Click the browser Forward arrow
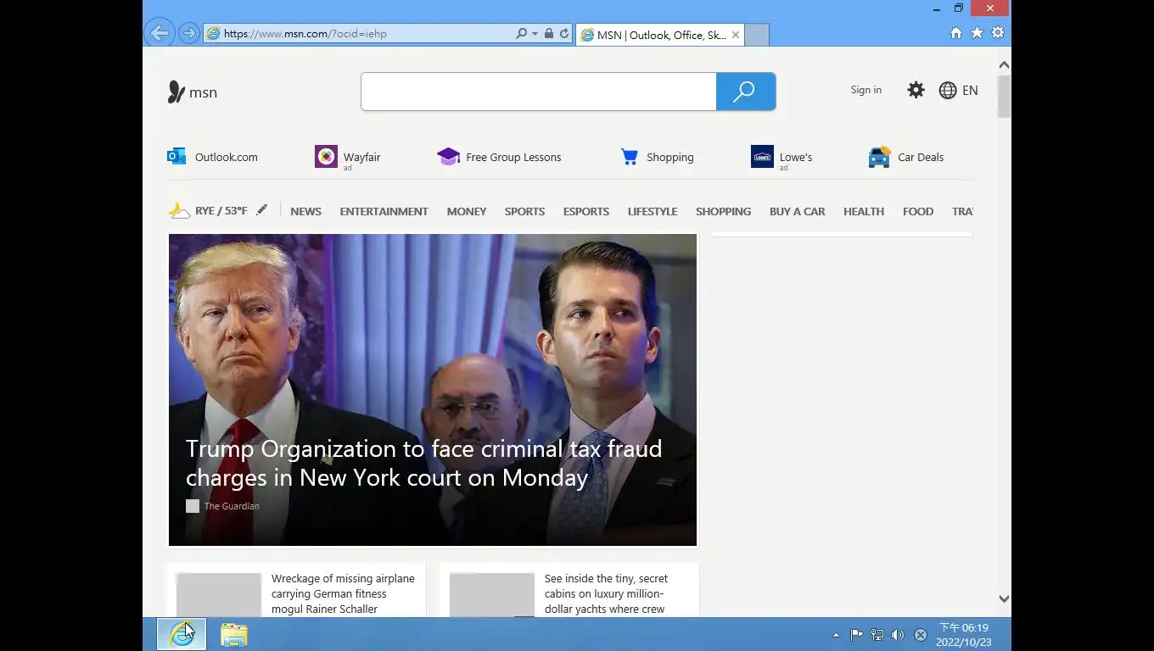Viewport: 1154px width, 651px height. click(x=189, y=34)
